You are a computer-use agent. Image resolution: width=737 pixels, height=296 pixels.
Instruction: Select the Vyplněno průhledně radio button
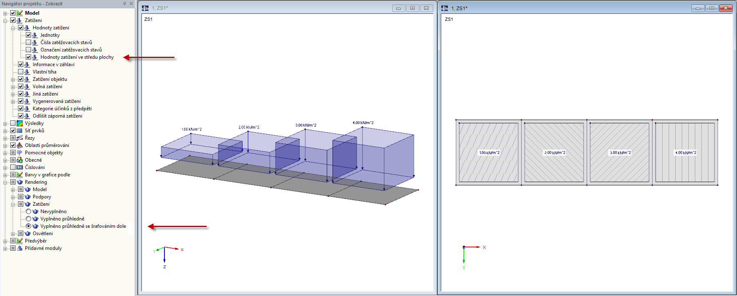(x=28, y=219)
